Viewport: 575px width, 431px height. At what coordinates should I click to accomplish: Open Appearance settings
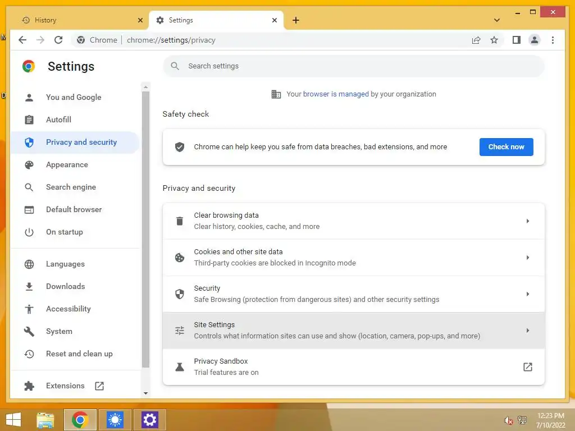75,165
